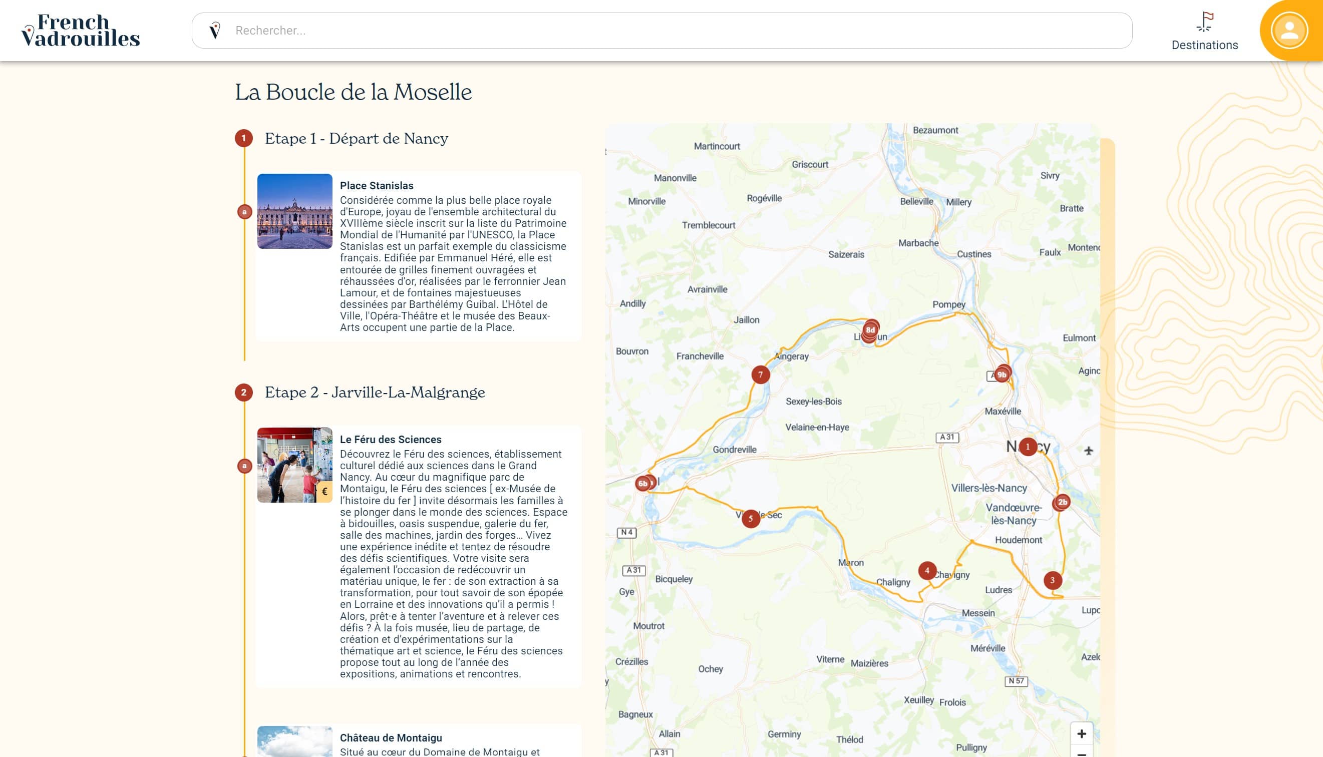Click the French Vadrouilles logo
The image size is (1323, 757).
[x=81, y=30]
